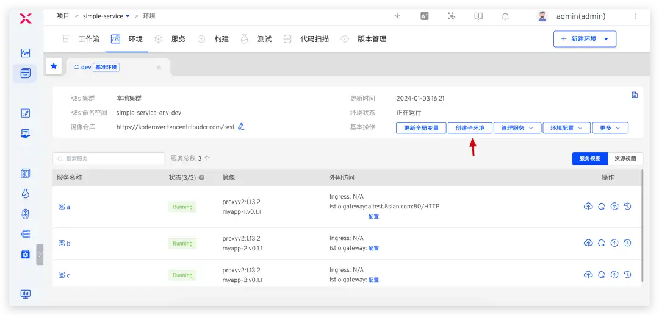This screenshot has width=659, height=315.
Task: Expand the simple-service project dropdown
Action: click(x=106, y=16)
